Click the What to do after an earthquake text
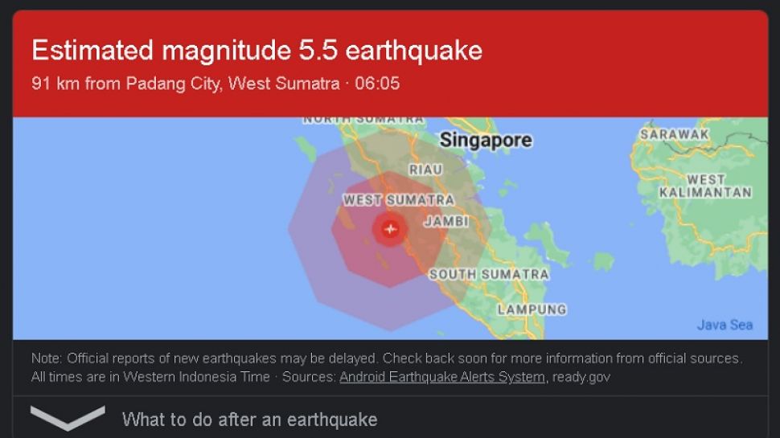This screenshot has height=438, width=780. [250, 420]
